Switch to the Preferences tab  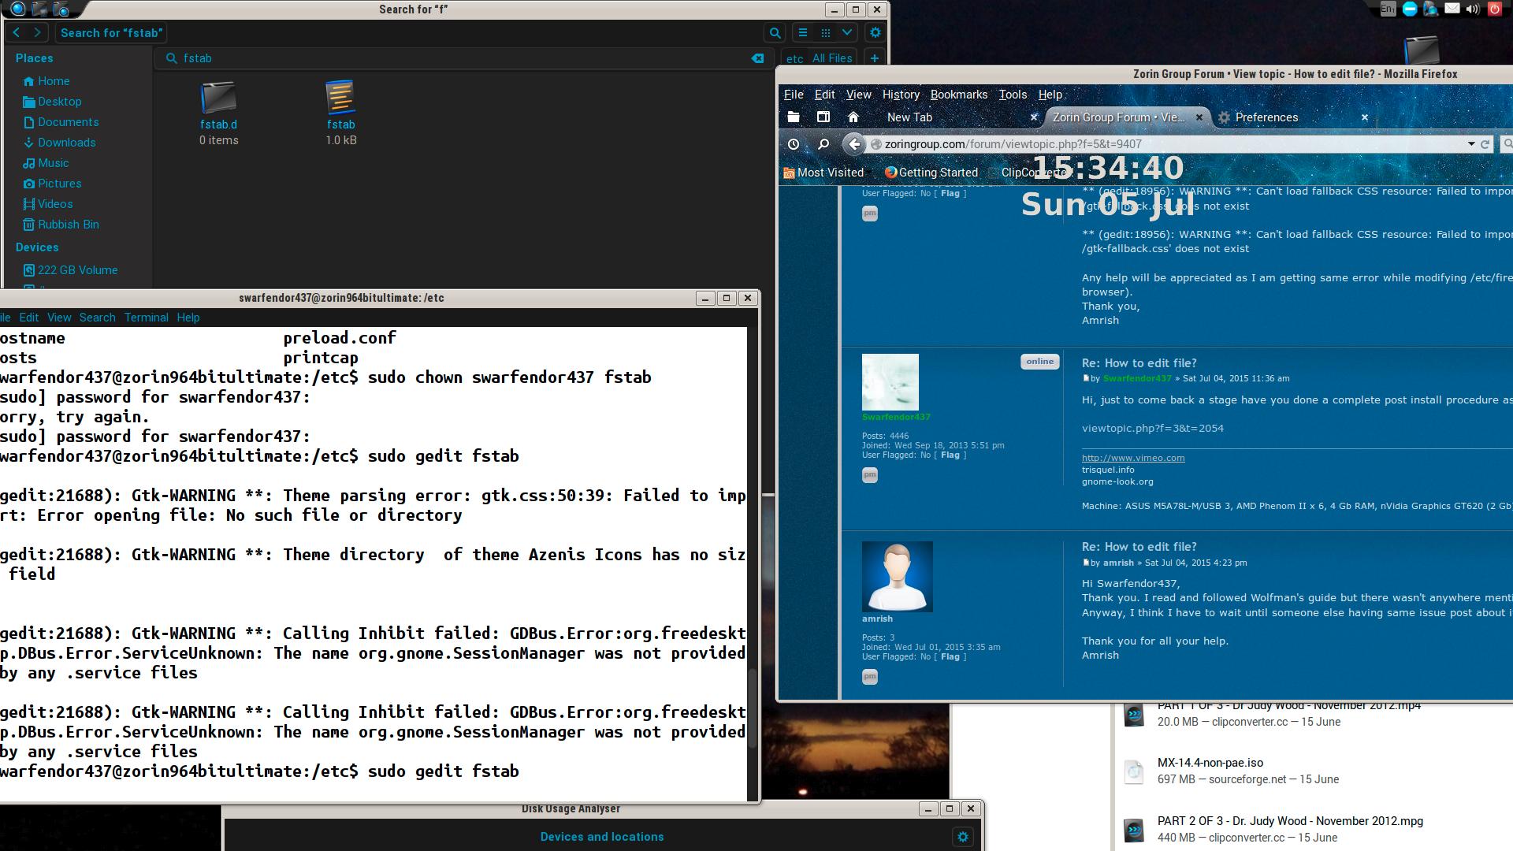(1266, 117)
